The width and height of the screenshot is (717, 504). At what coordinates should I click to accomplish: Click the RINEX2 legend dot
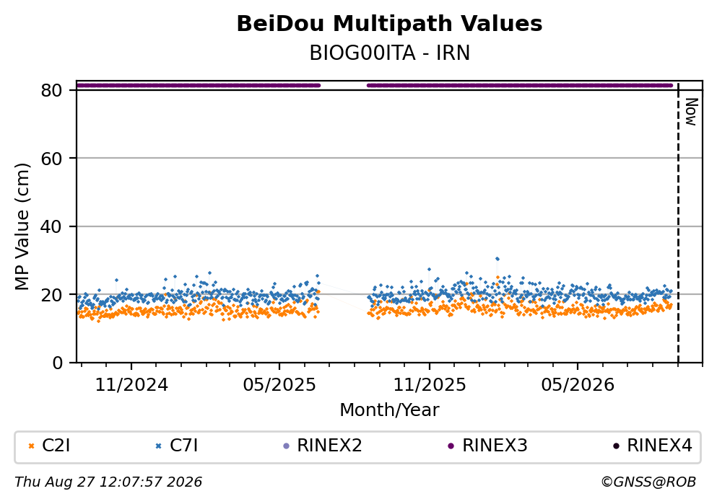click(287, 446)
